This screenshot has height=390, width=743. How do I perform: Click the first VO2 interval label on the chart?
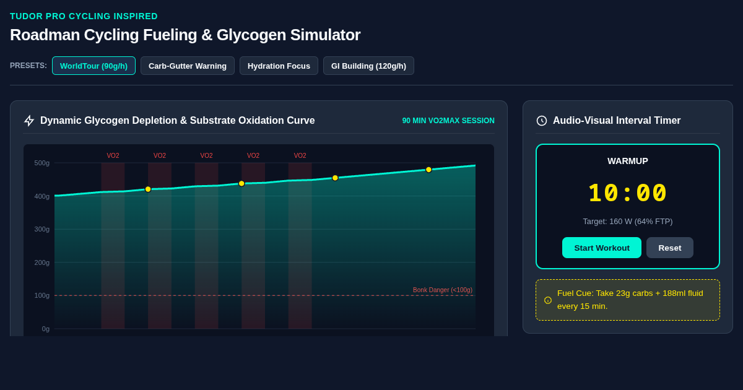113,156
